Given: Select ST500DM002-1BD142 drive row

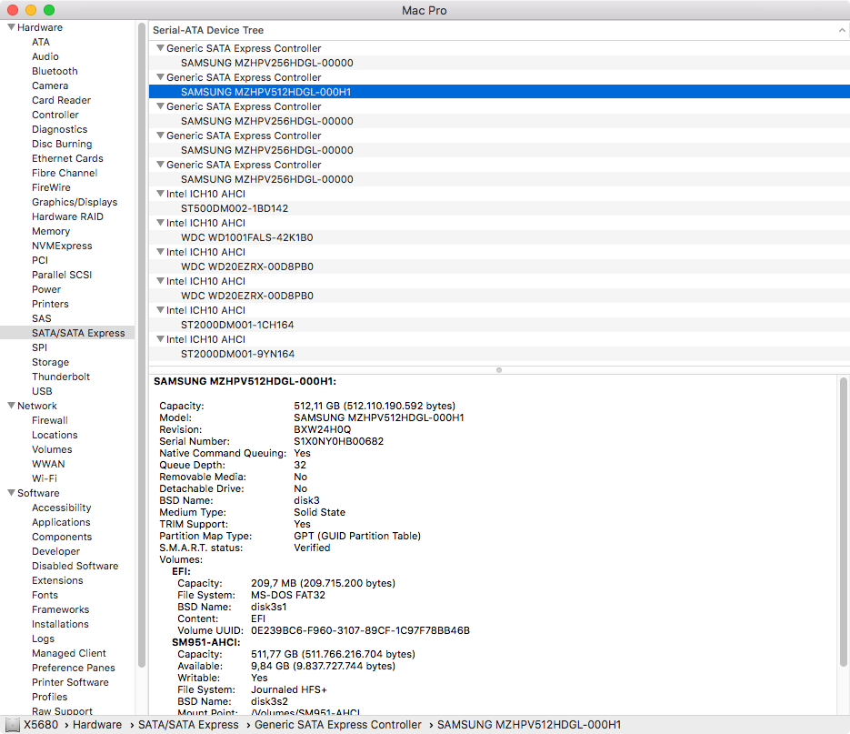Looking at the screenshot, I should (x=499, y=208).
